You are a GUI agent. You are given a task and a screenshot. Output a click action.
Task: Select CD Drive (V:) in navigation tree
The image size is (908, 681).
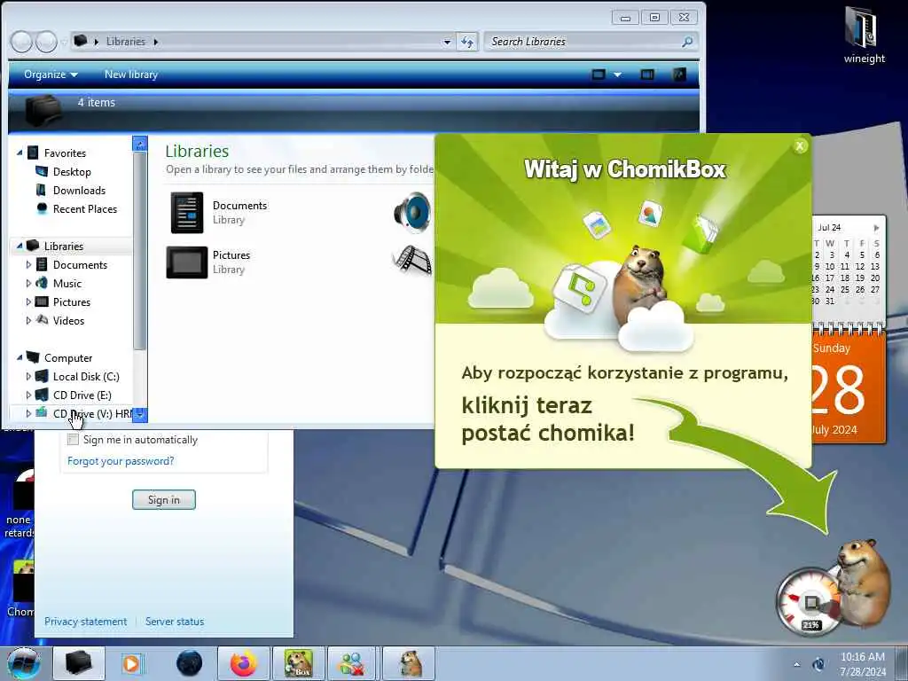click(x=92, y=413)
